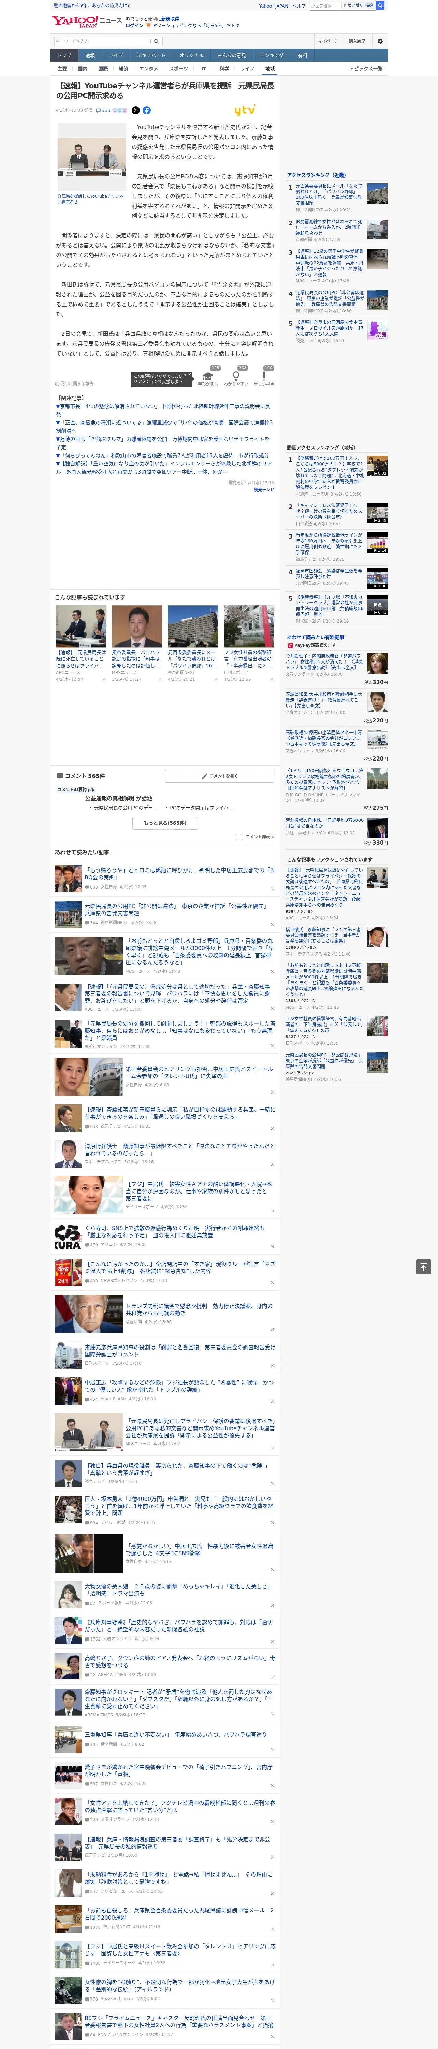Open 京都市長「4つの懸念」 related article link
Screen dimensions: 438x2049
click(x=164, y=410)
